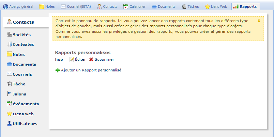The image size is (274, 137).
Task: Click Ajouter un Rapport personnalisé link
Action: point(91,70)
